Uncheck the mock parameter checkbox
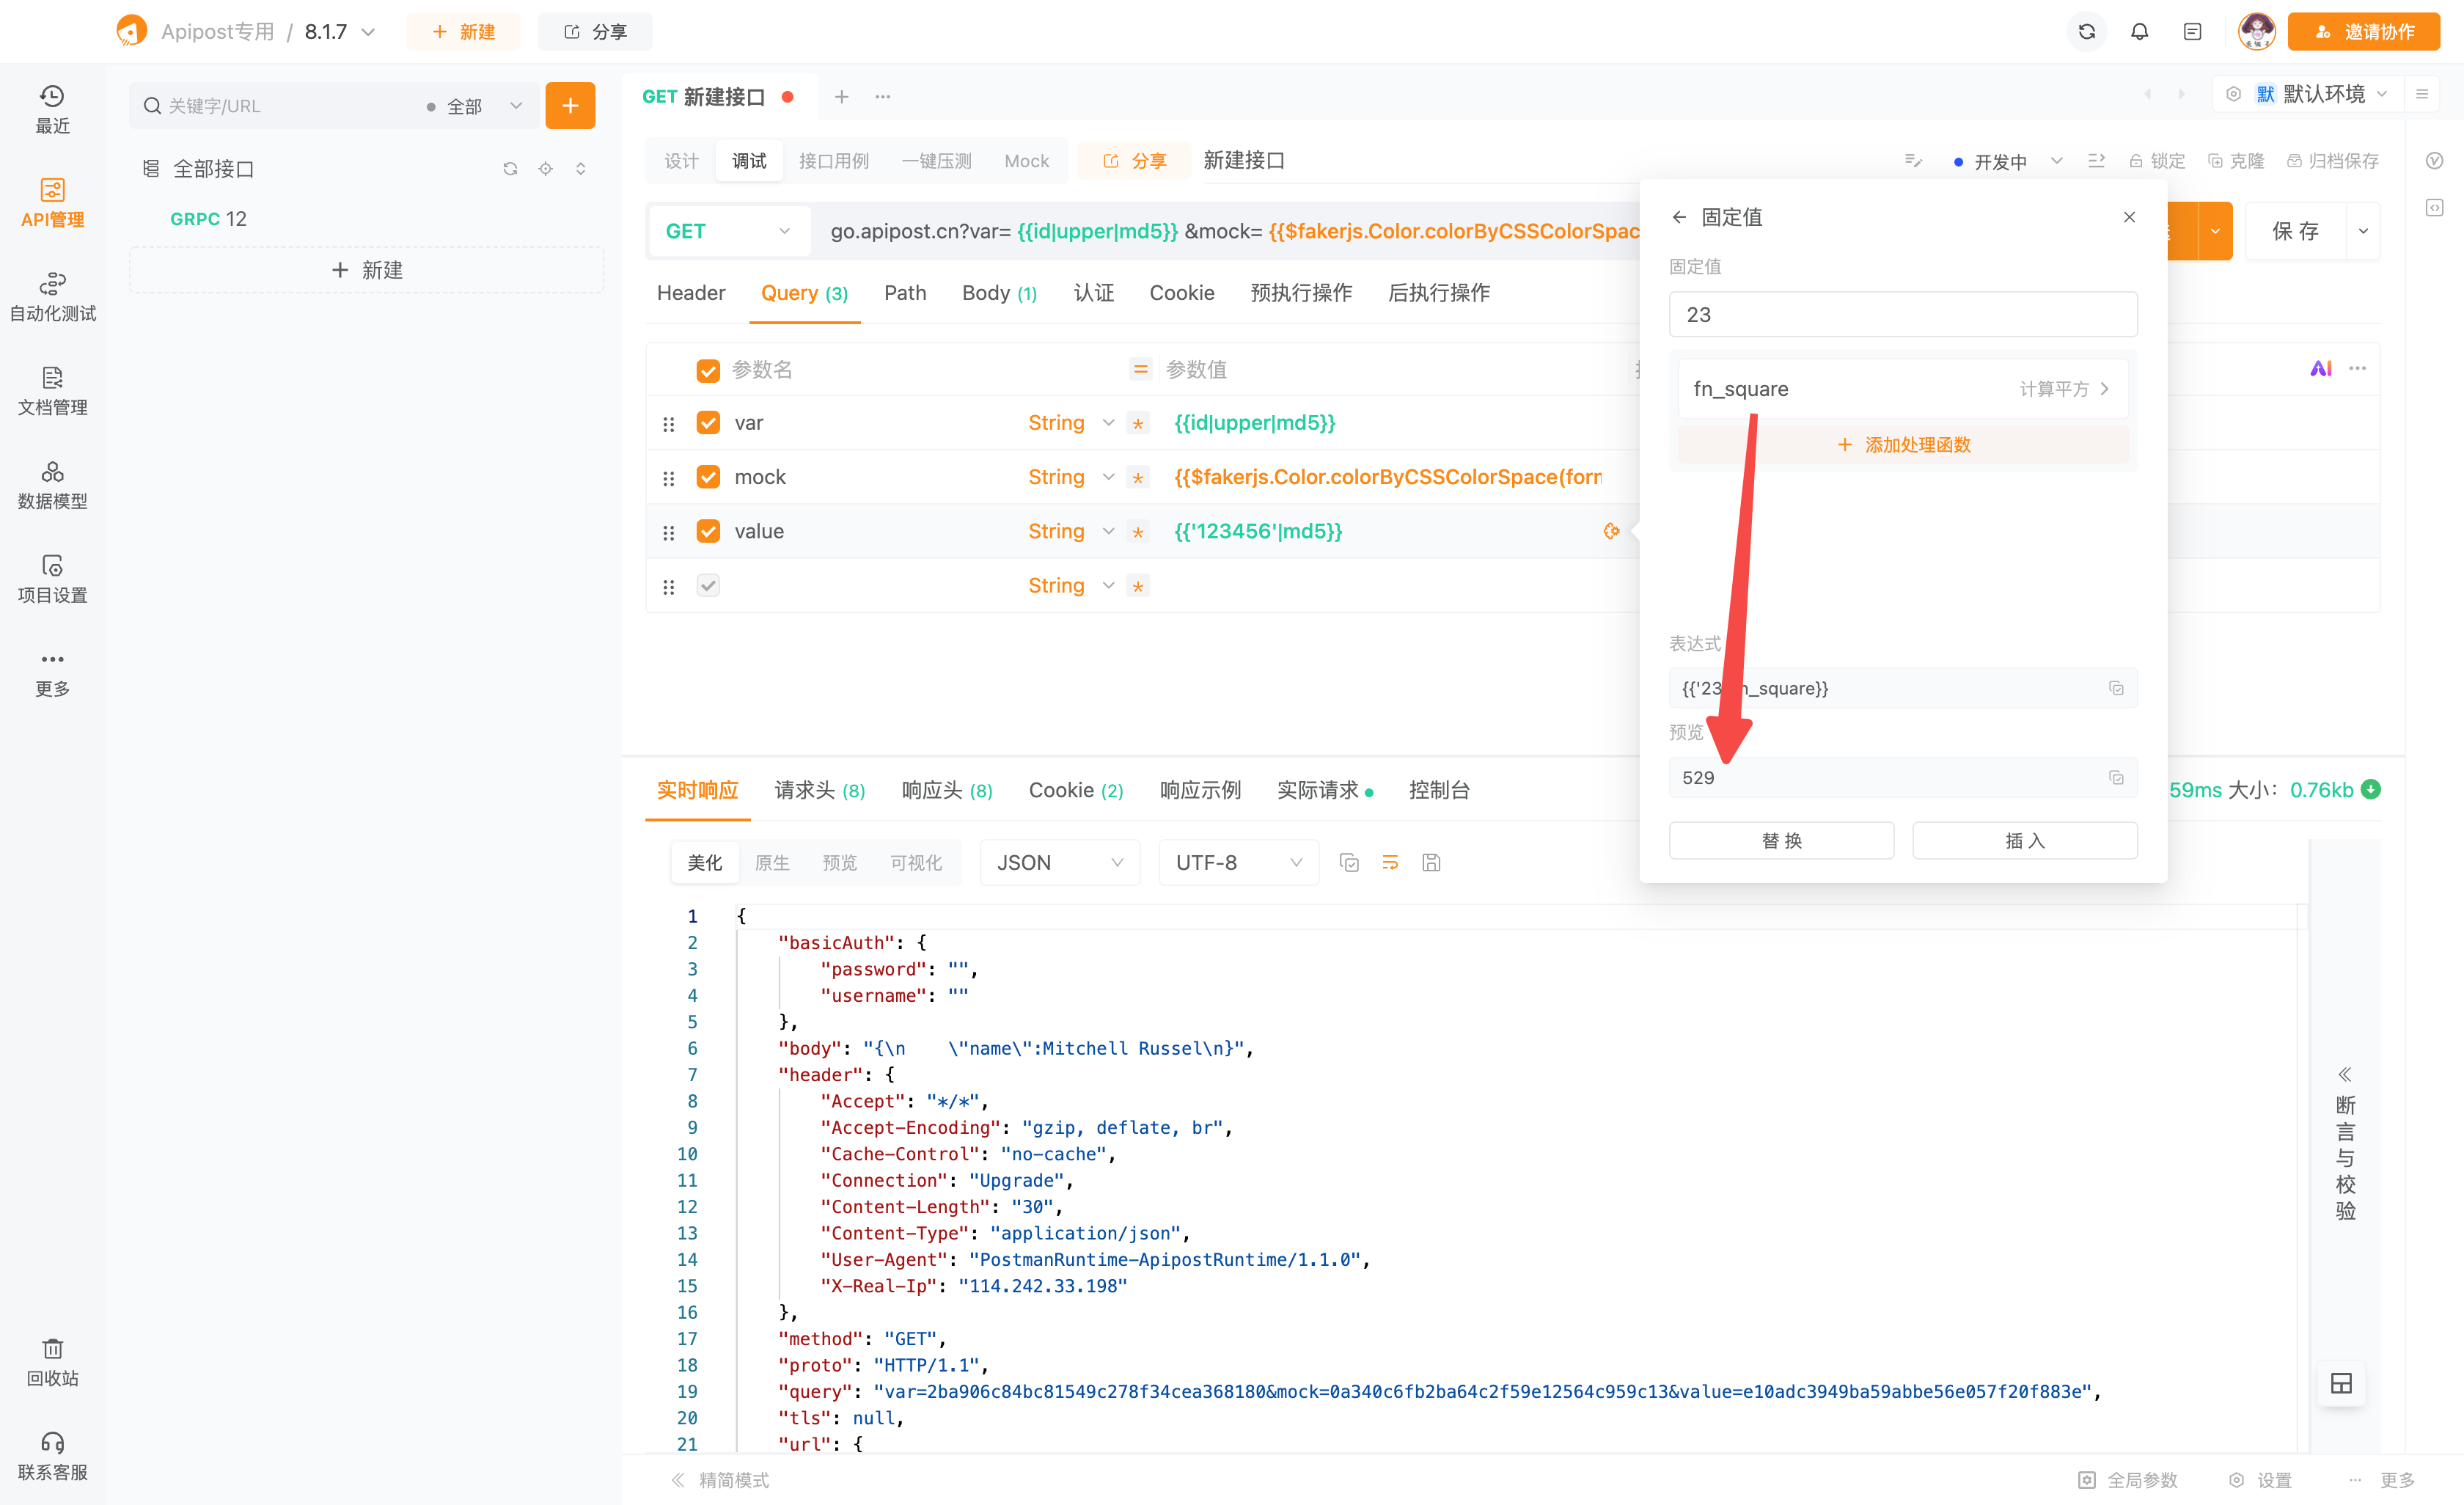The image size is (2464, 1505). tap(708, 477)
